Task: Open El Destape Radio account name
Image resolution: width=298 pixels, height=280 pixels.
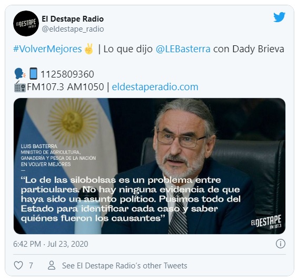Action: click(x=73, y=19)
